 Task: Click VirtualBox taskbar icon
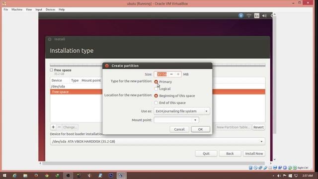(121, 176)
